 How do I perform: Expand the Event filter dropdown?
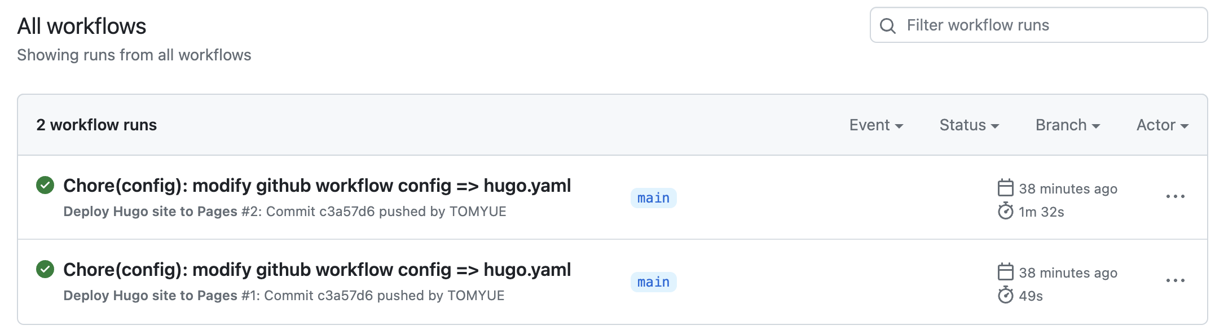click(876, 125)
